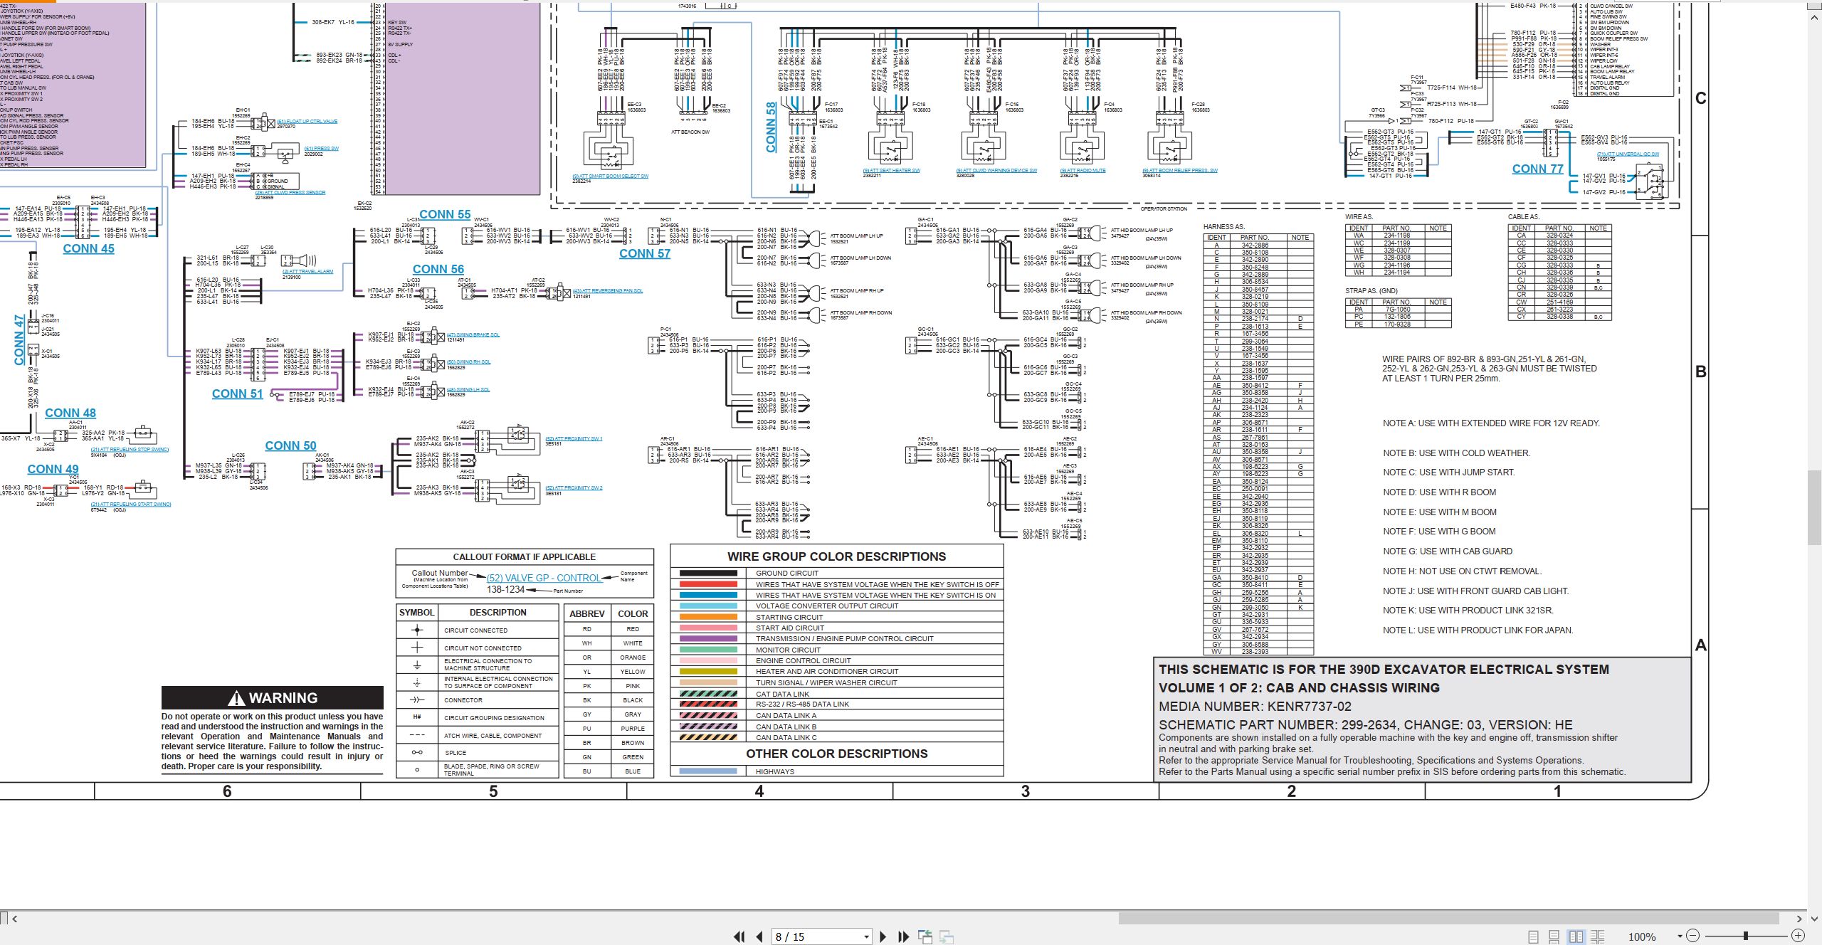Click ATT SMART BOOM SELECT SW callout

click(611, 176)
